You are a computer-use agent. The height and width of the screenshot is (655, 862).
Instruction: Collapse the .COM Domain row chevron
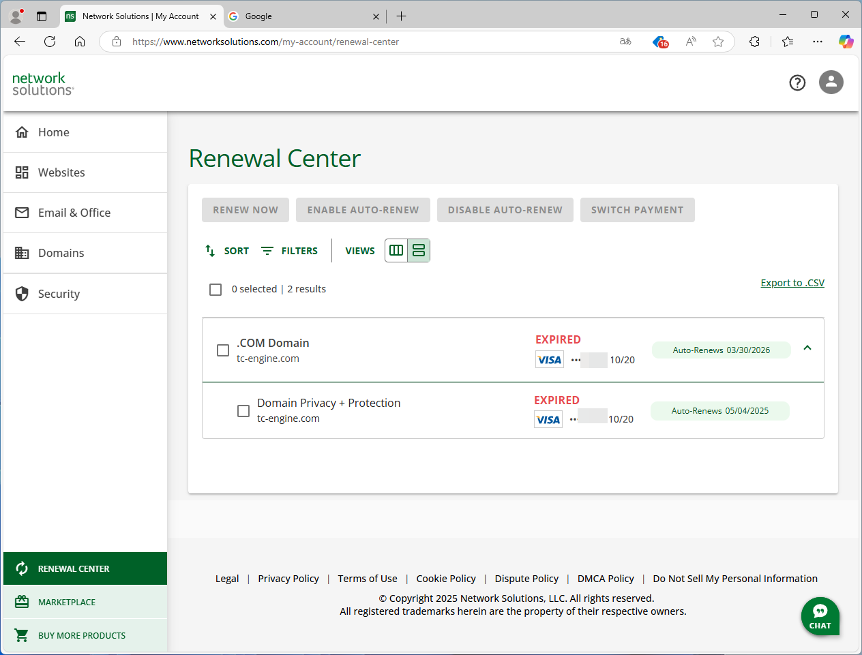(807, 348)
